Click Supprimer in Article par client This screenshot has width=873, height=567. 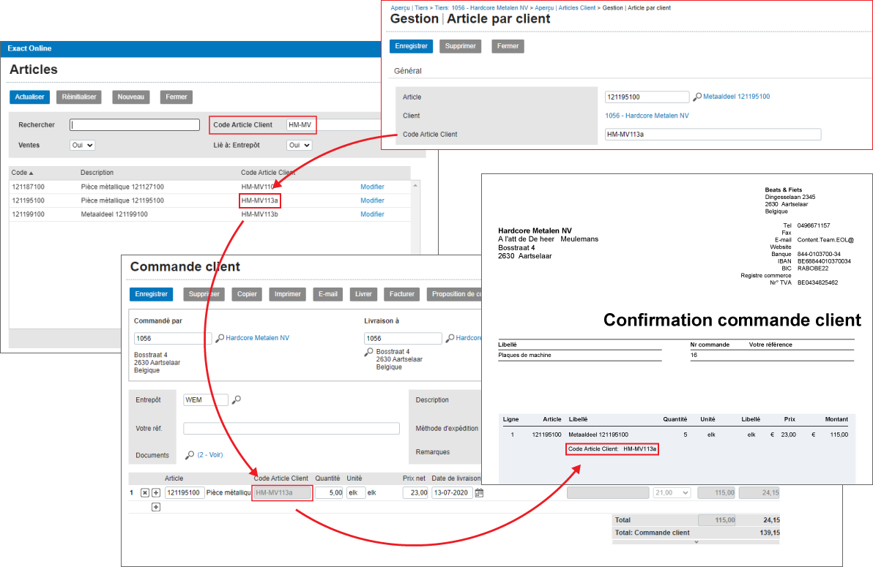[x=461, y=46]
